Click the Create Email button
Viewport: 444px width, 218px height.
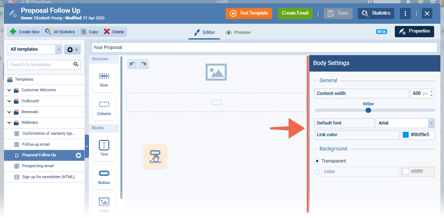[295, 13]
